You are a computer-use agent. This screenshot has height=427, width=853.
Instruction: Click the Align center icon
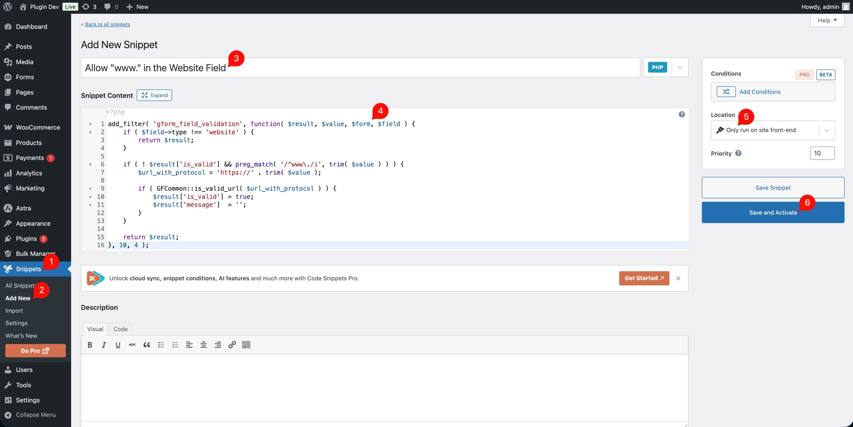pyautogui.click(x=204, y=345)
